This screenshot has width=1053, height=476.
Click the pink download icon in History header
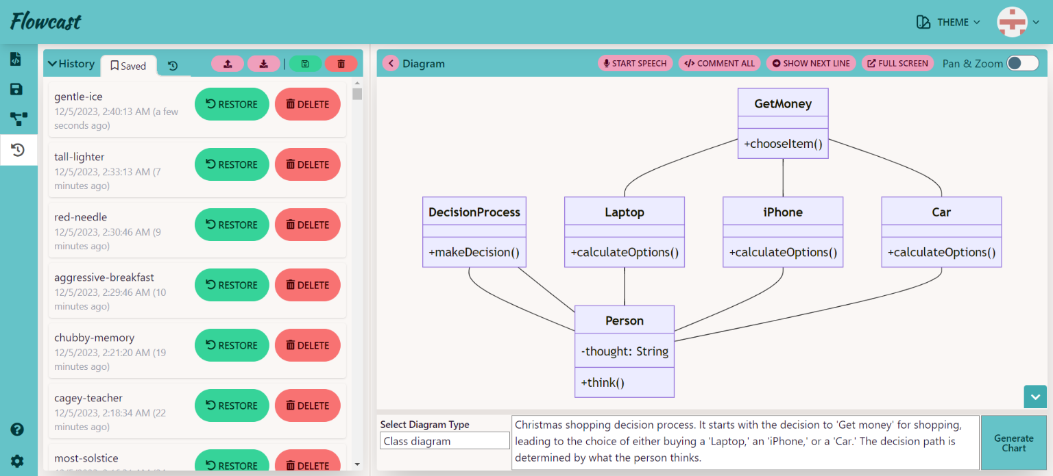tap(264, 64)
